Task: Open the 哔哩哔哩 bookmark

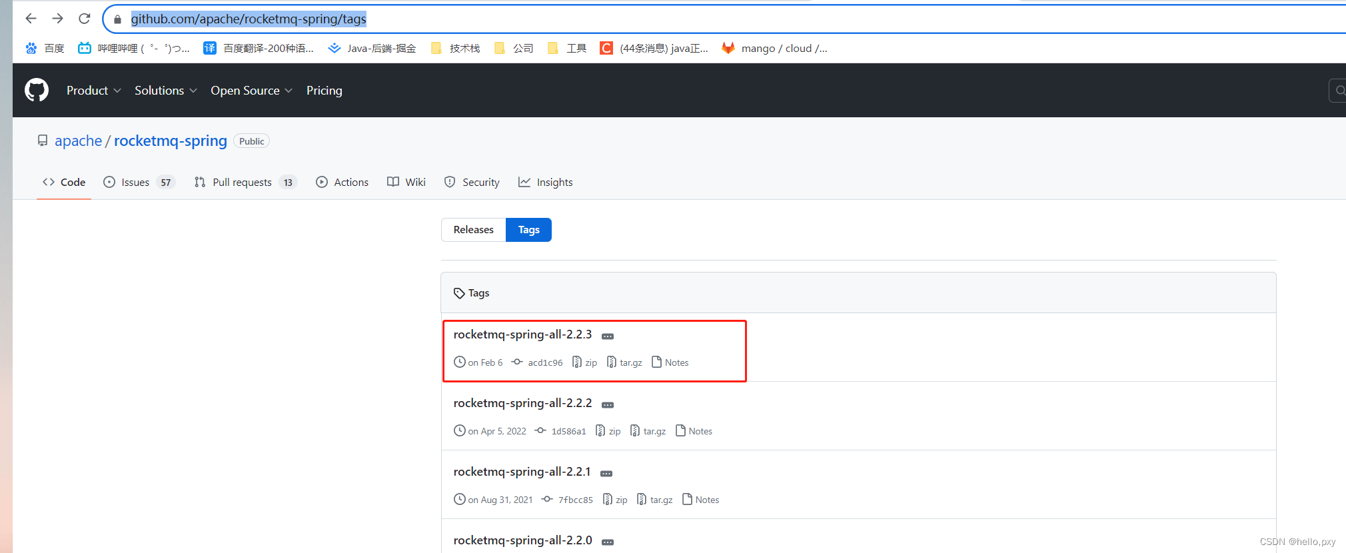Action: (134, 48)
